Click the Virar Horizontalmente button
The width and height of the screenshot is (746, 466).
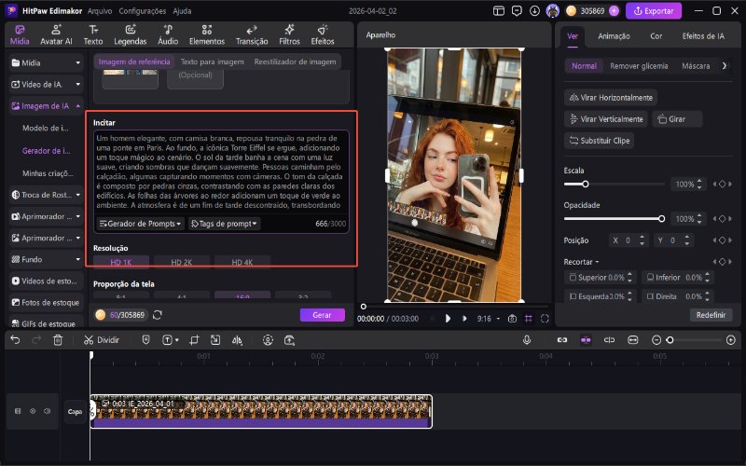pos(612,98)
